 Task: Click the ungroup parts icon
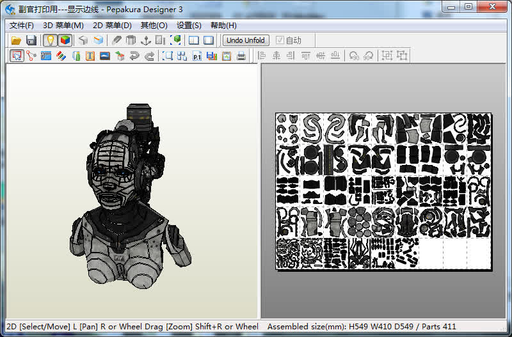[402, 56]
